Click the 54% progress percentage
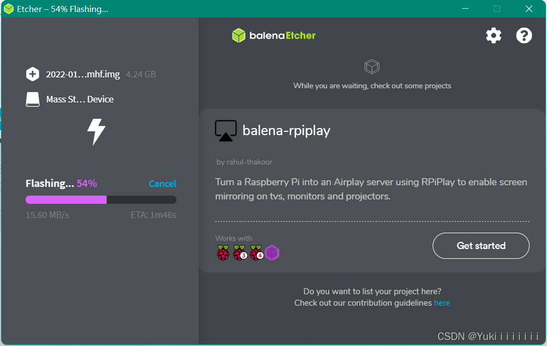This screenshot has height=346, width=547. coord(87,183)
